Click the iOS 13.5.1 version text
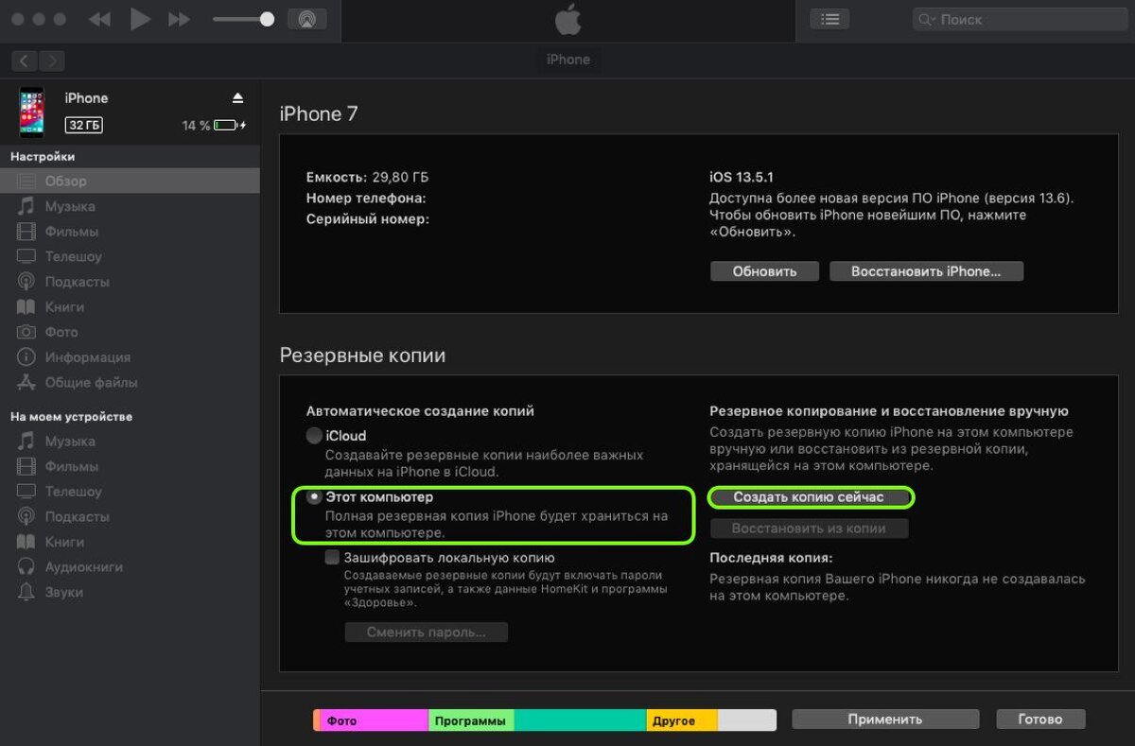The image size is (1135, 746). tap(742, 177)
